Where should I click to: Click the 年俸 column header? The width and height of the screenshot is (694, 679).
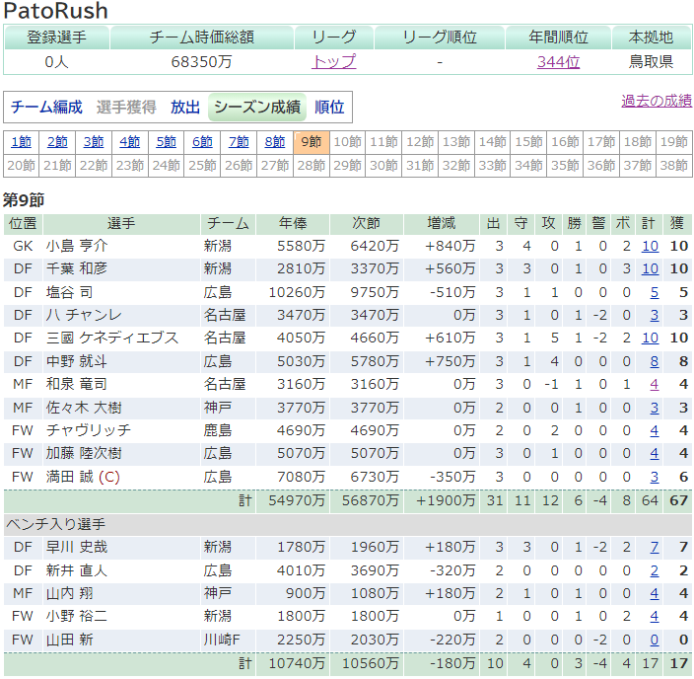(x=293, y=223)
